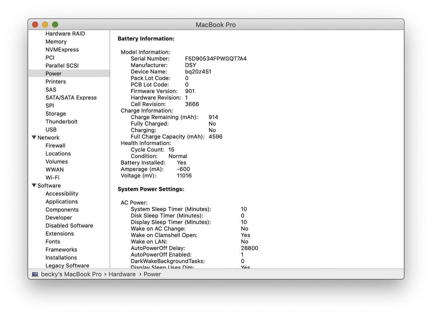Open SATA/SATA Express sidebar entry

pos(71,97)
